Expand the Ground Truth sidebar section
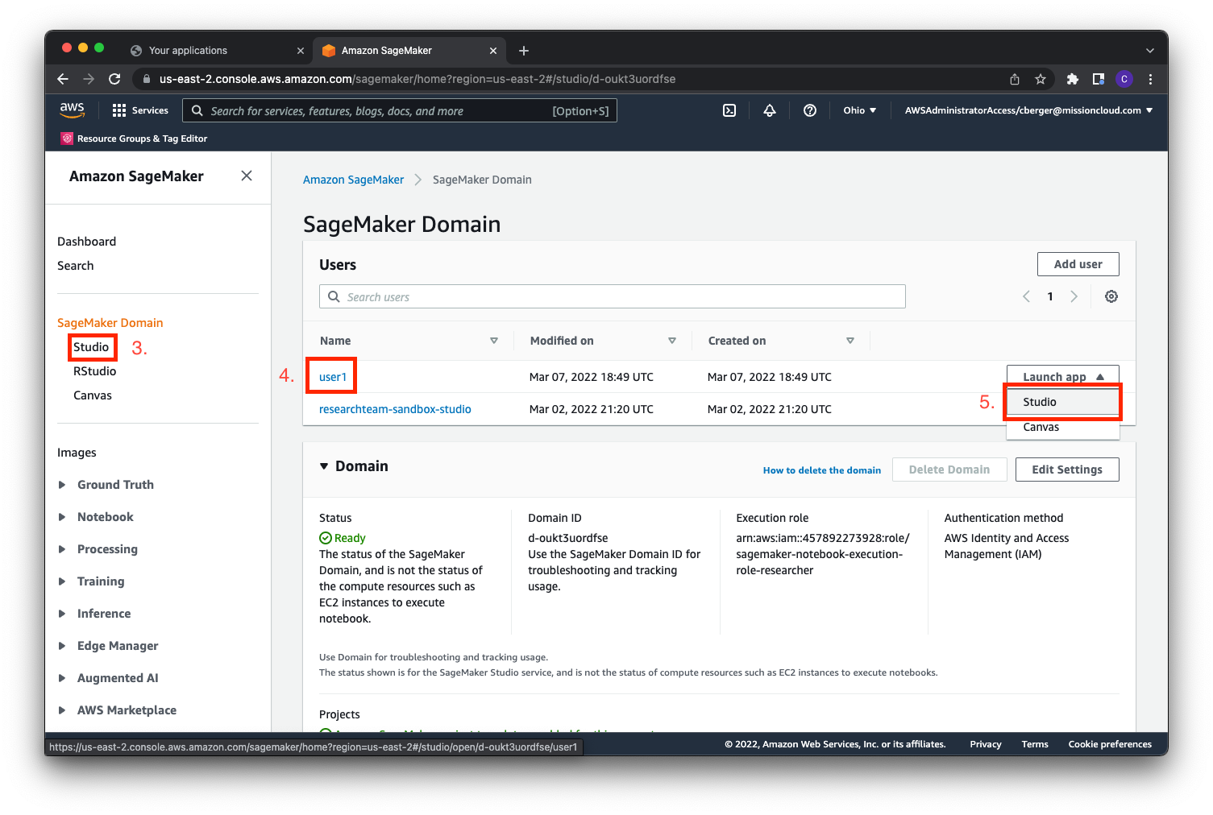This screenshot has height=815, width=1213. click(x=62, y=485)
